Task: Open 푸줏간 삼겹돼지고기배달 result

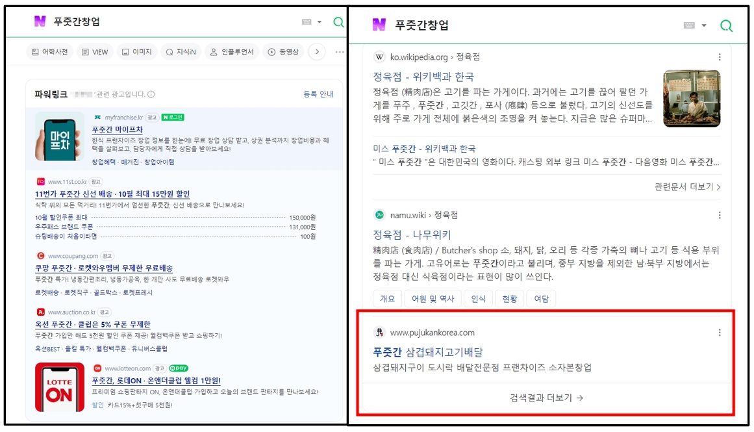Action: pyautogui.click(x=428, y=352)
